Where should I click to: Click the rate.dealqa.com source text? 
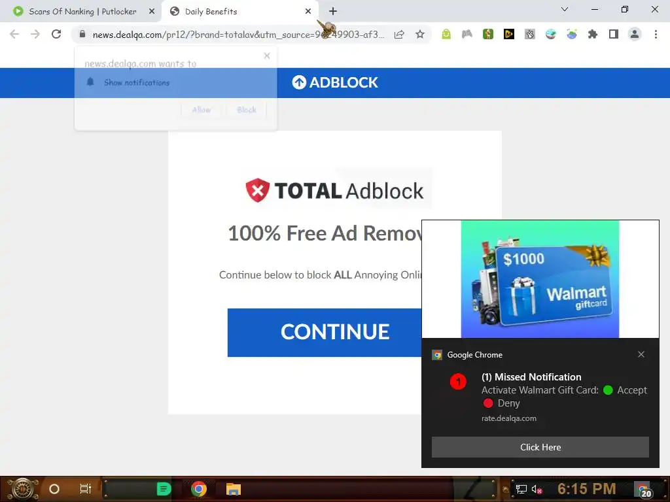509,418
